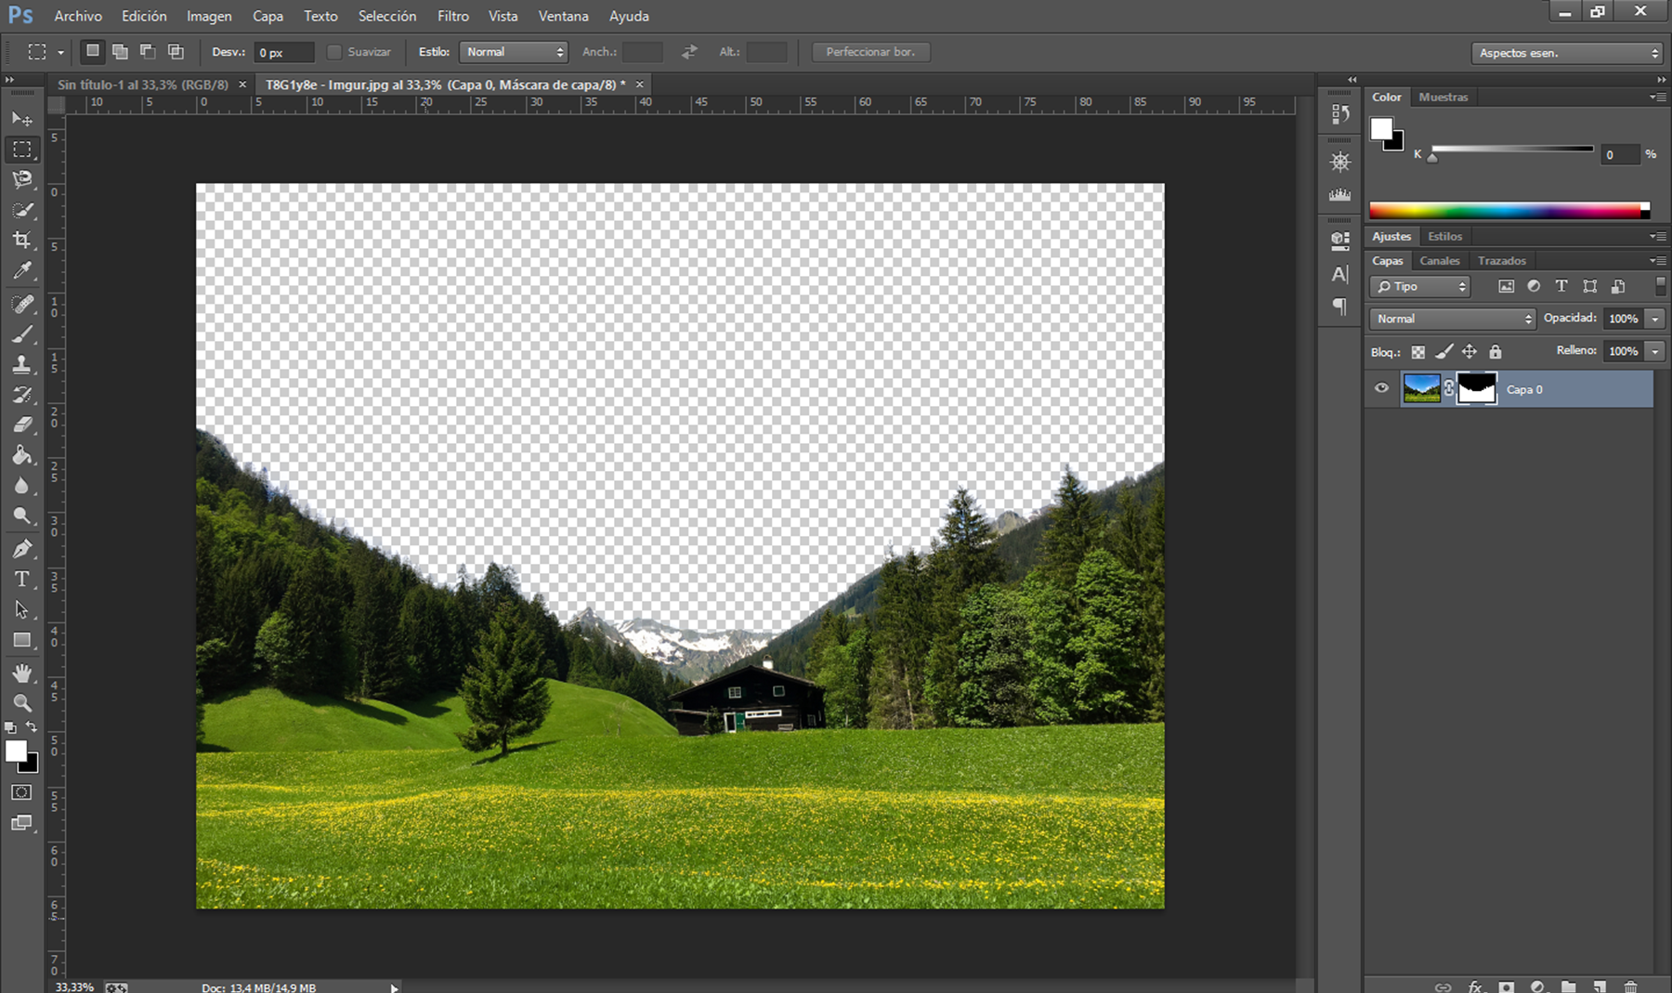
Task: Click the Add to selection button
Action: 120,52
